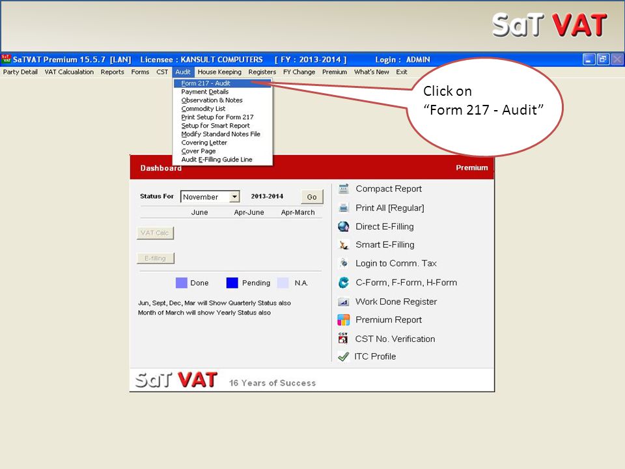This screenshot has width=625, height=469.
Task: Click the Login to Comm. Tax icon
Action: click(344, 263)
